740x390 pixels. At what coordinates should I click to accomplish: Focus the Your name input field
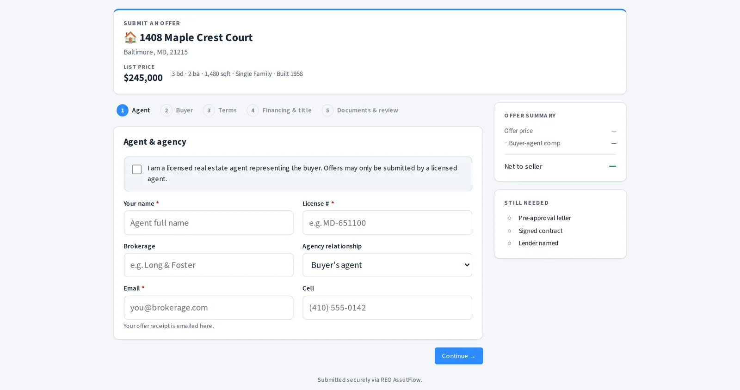coord(209,223)
